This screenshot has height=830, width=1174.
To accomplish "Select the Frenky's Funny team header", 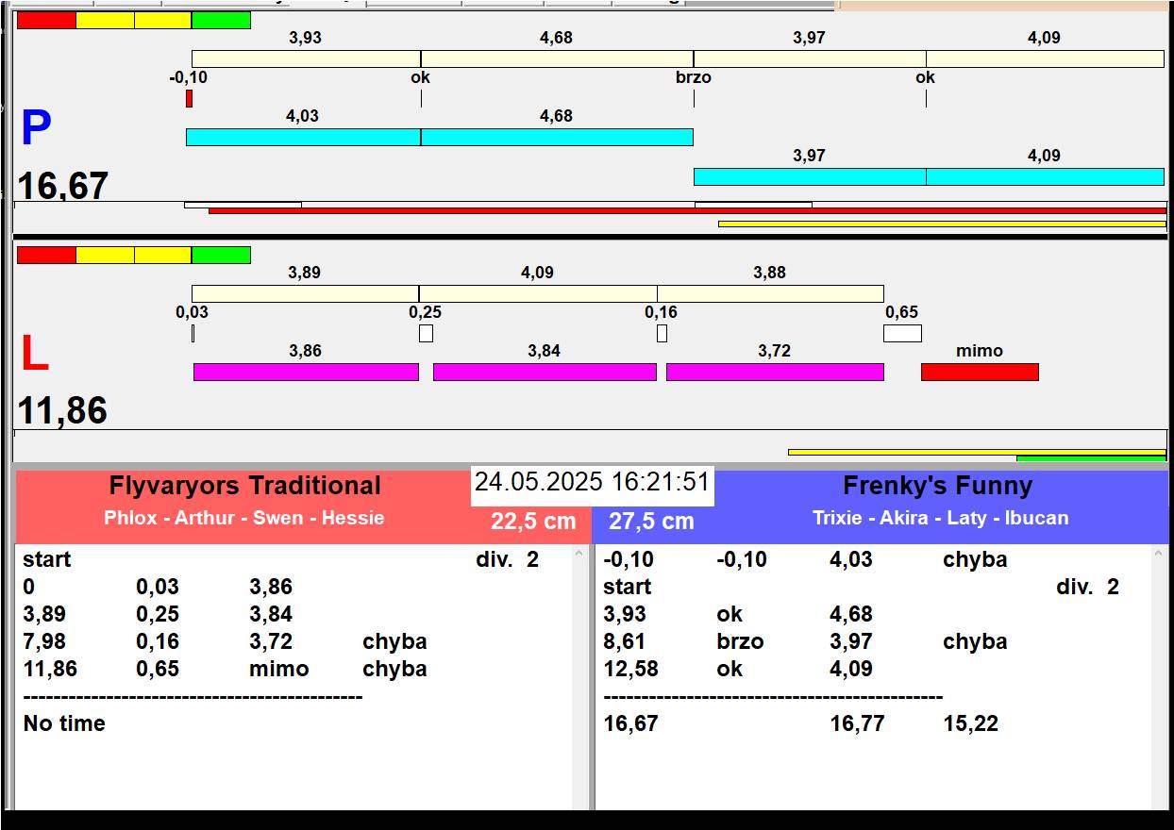I will pyautogui.click(x=937, y=486).
